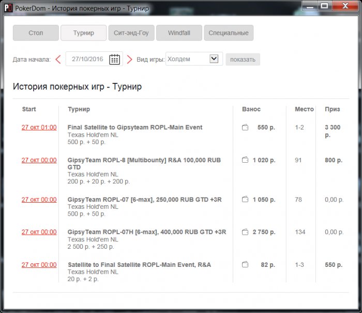Click place value 1-3
The height and width of the screenshot is (313, 362).
click(x=299, y=265)
